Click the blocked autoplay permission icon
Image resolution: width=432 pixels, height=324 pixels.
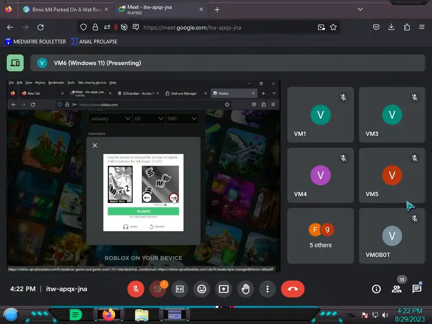point(124,27)
